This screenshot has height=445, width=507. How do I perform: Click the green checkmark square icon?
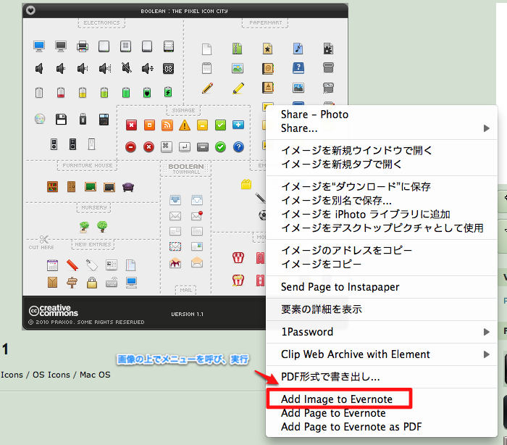tap(220, 125)
